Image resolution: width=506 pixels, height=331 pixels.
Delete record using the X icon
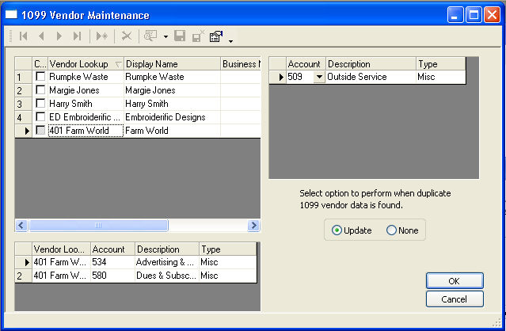point(127,36)
